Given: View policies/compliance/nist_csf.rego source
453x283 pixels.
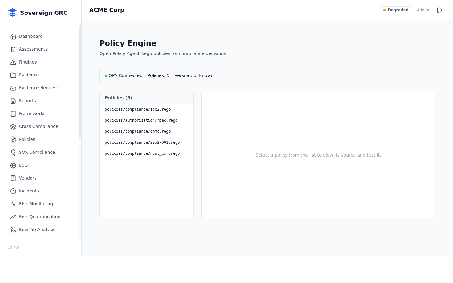Looking at the screenshot, I should point(142,153).
